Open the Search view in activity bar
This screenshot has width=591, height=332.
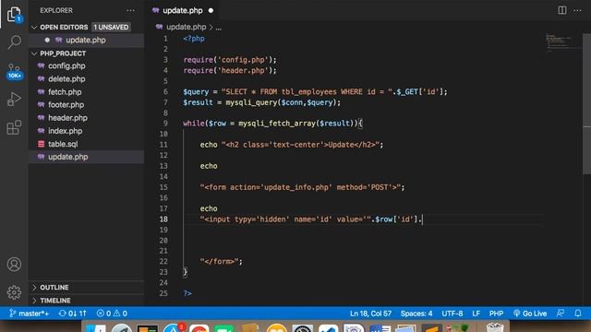pyautogui.click(x=14, y=42)
